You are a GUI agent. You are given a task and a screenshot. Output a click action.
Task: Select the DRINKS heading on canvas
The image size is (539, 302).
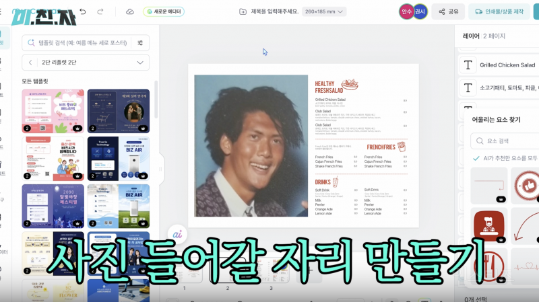(x=323, y=182)
